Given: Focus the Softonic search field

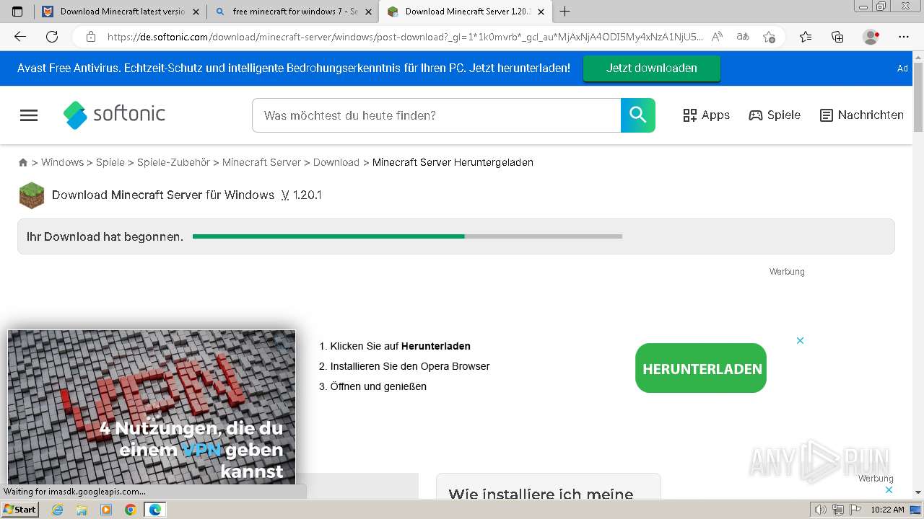Looking at the screenshot, I should click(x=437, y=115).
